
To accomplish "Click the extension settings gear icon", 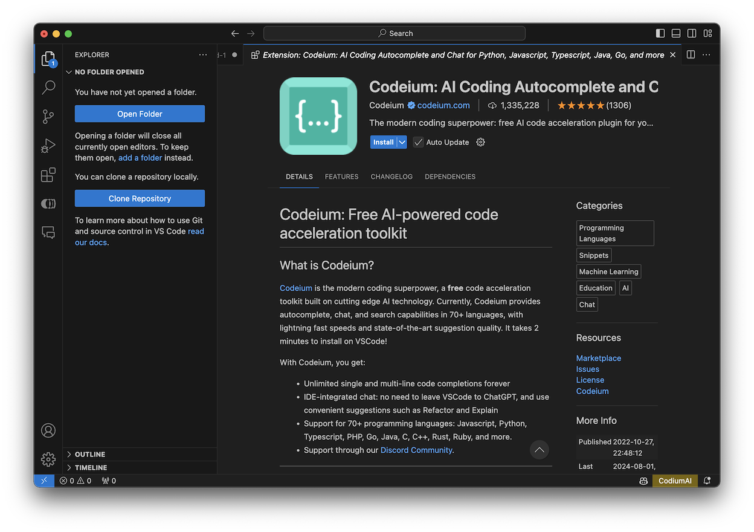I will [x=481, y=142].
